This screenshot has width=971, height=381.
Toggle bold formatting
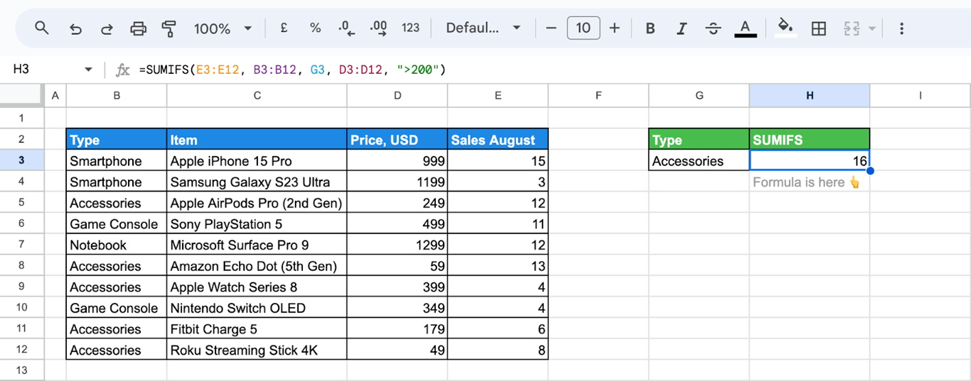(x=650, y=28)
